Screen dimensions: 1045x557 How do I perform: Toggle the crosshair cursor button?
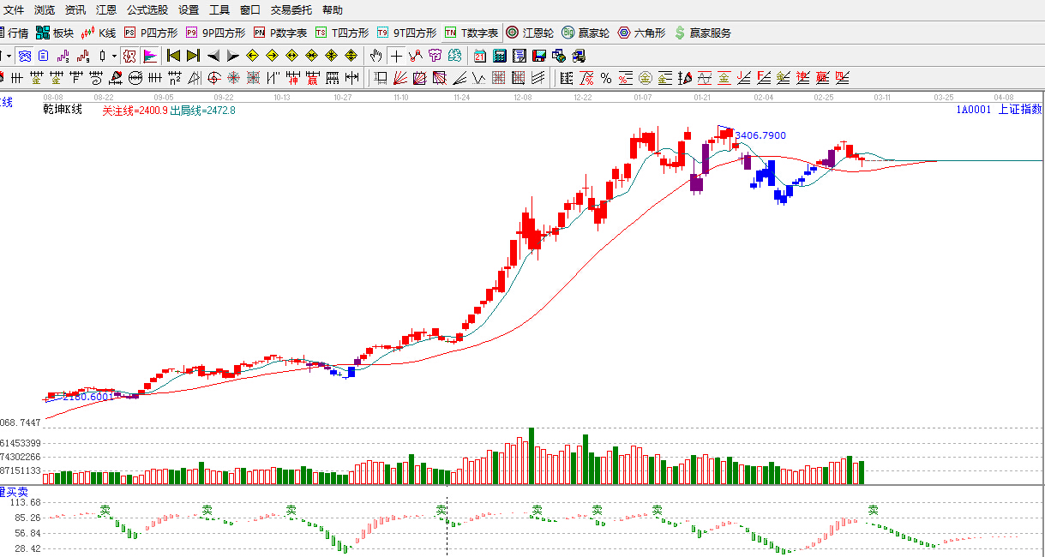pos(396,56)
